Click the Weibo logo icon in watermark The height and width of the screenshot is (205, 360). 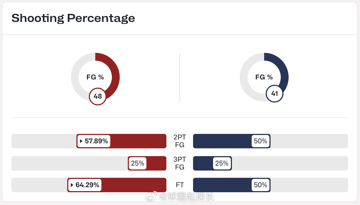(x=152, y=197)
